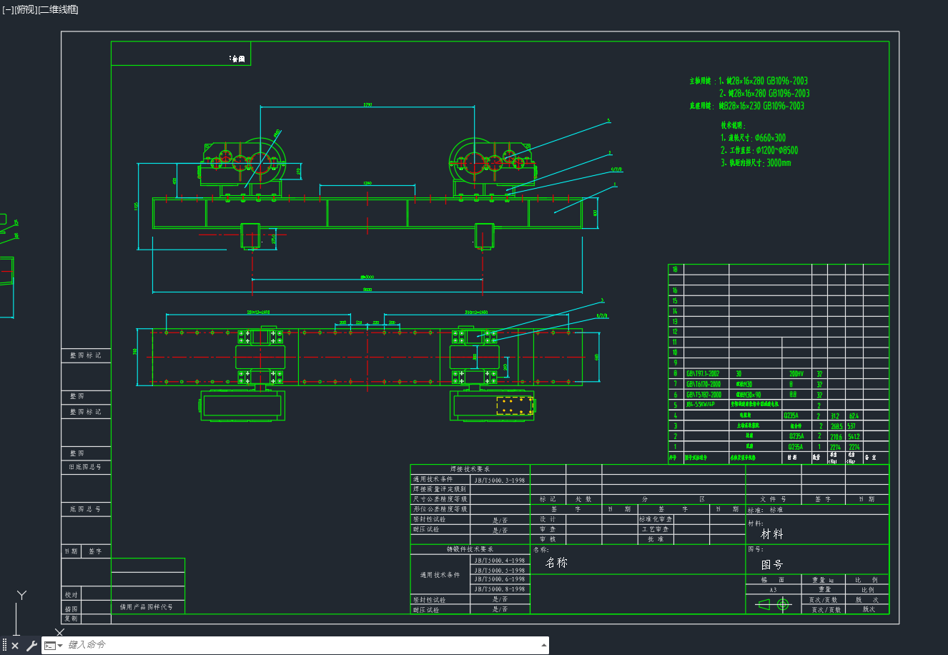Select the 尺寸公差精度等级 cell

coord(440,499)
